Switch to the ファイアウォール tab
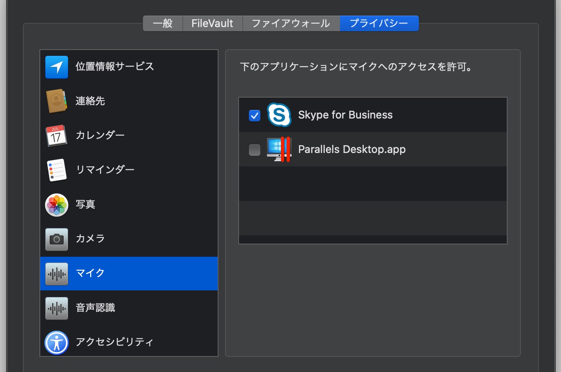 pos(291,23)
